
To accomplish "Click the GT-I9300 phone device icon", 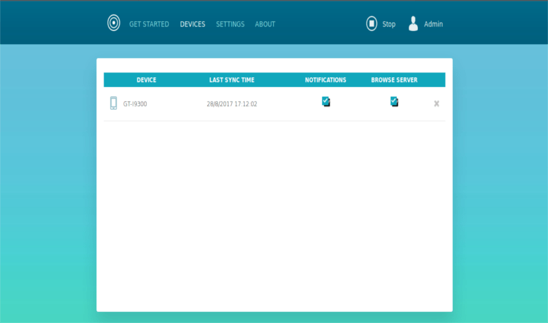I will (114, 103).
